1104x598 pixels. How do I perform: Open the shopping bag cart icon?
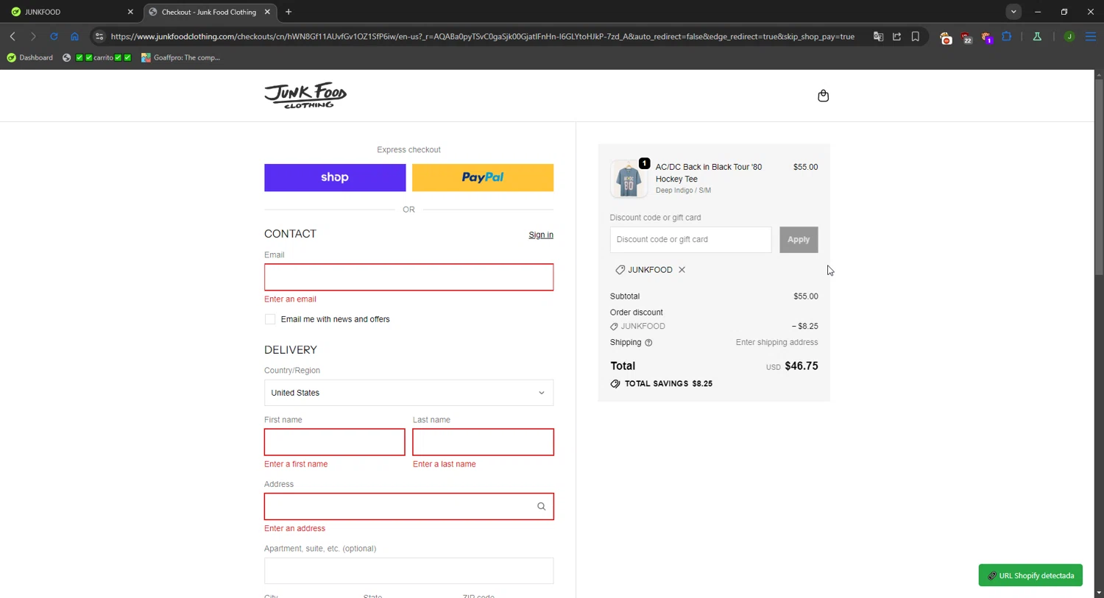pos(823,96)
